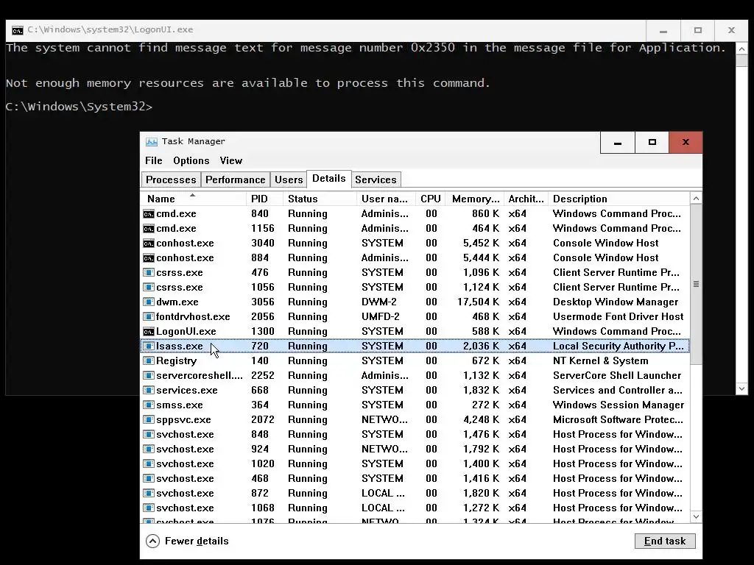
Task: Sort by the Name column header
Action: (194, 199)
